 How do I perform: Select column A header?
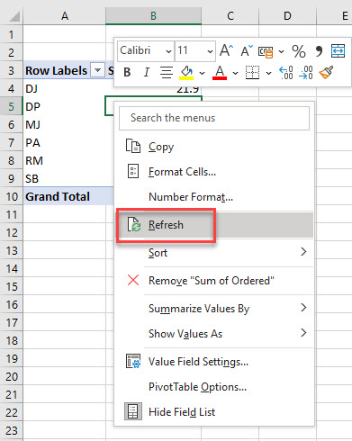[x=65, y=16]
